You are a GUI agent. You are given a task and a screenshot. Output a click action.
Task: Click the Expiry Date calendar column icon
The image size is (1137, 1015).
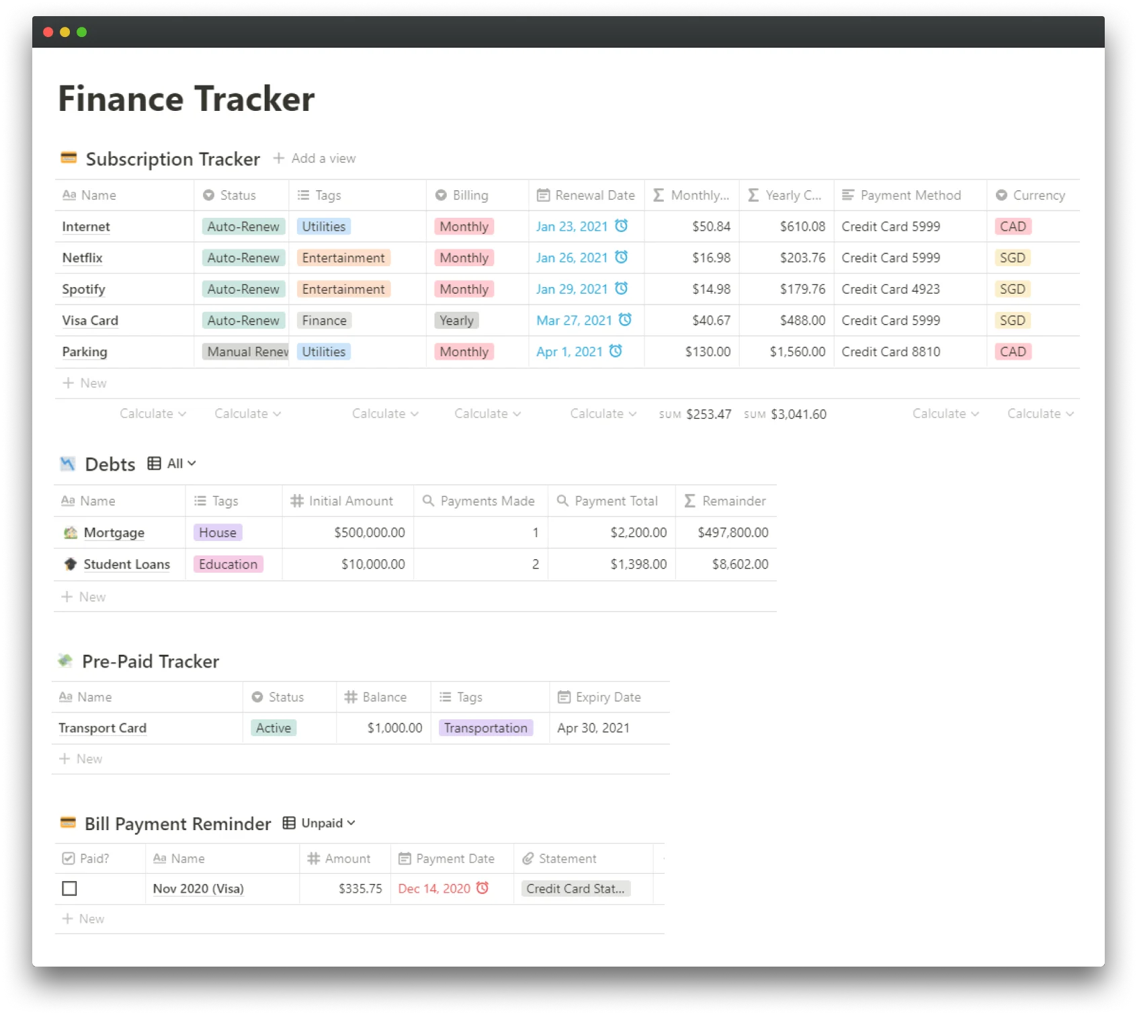click(564, 697)
